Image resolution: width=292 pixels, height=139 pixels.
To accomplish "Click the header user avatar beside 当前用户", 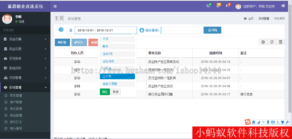I will click(x=238, y=6).
